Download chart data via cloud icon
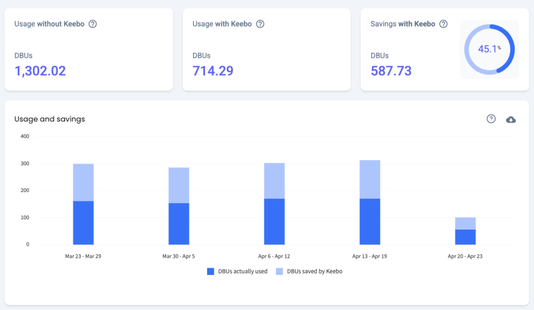The width and height of the screenshot is (534, 310). 511,120
